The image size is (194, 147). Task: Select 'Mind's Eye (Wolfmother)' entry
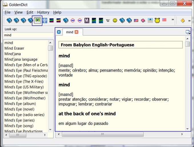pos(25,98)
